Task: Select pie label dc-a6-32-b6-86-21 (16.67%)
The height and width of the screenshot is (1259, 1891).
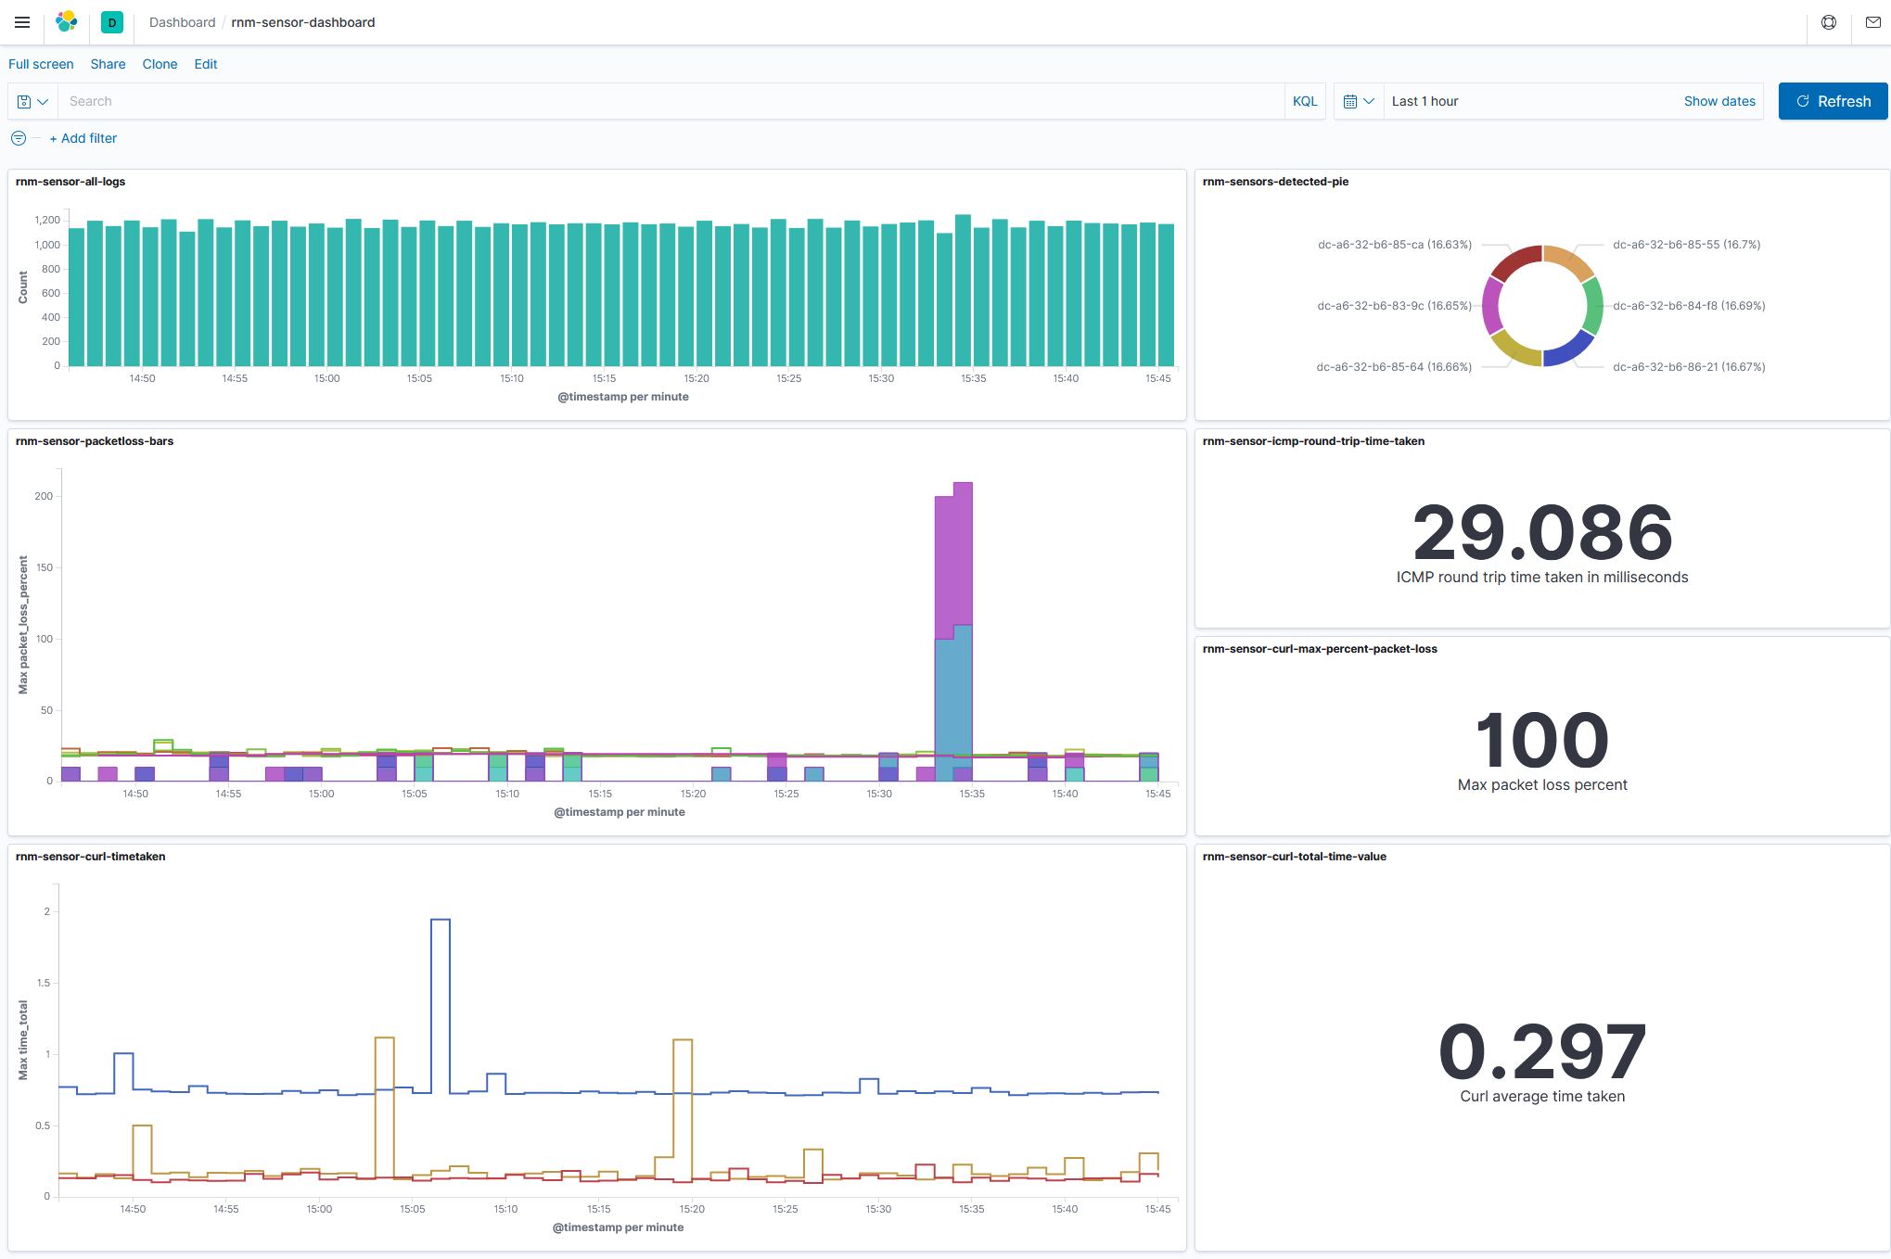Action: point(1689,367)
